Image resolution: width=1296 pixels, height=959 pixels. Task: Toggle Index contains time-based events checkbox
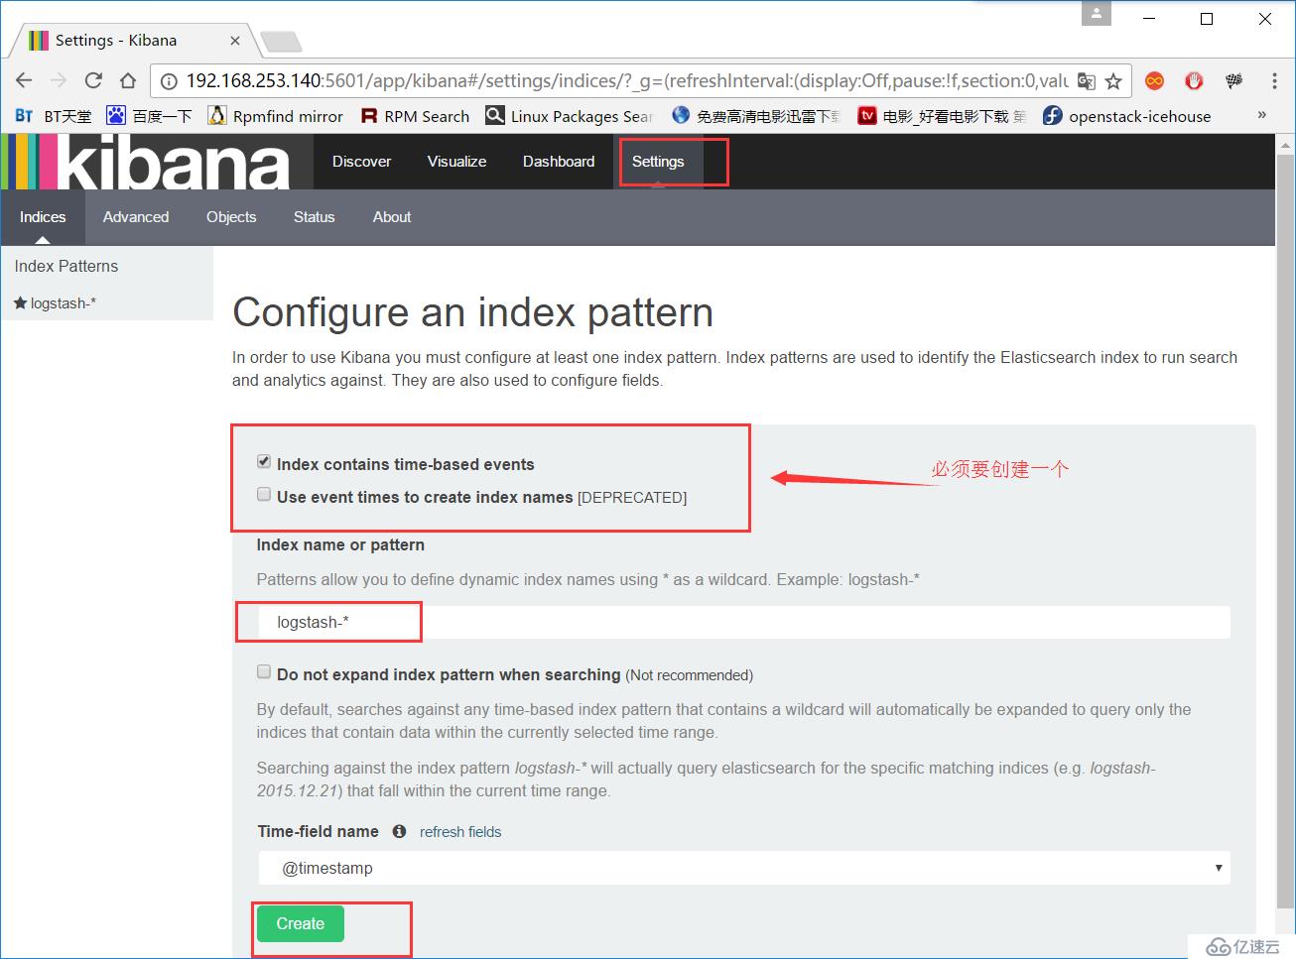coord(264,461)
